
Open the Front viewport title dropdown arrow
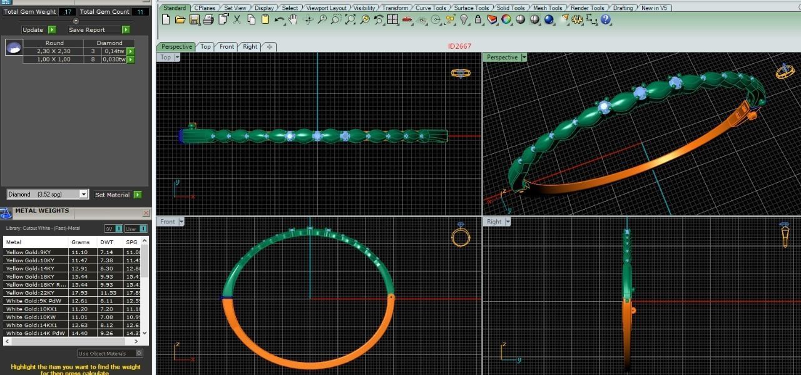181,222
